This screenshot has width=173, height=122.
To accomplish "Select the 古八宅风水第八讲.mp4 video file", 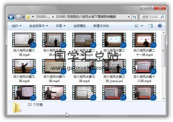I will (24, 44).
